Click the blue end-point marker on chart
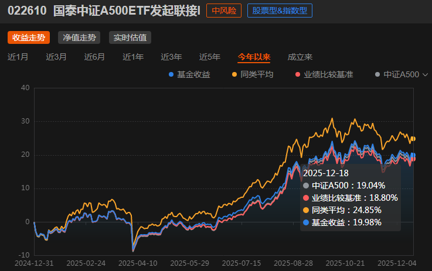 click(413, 155)
